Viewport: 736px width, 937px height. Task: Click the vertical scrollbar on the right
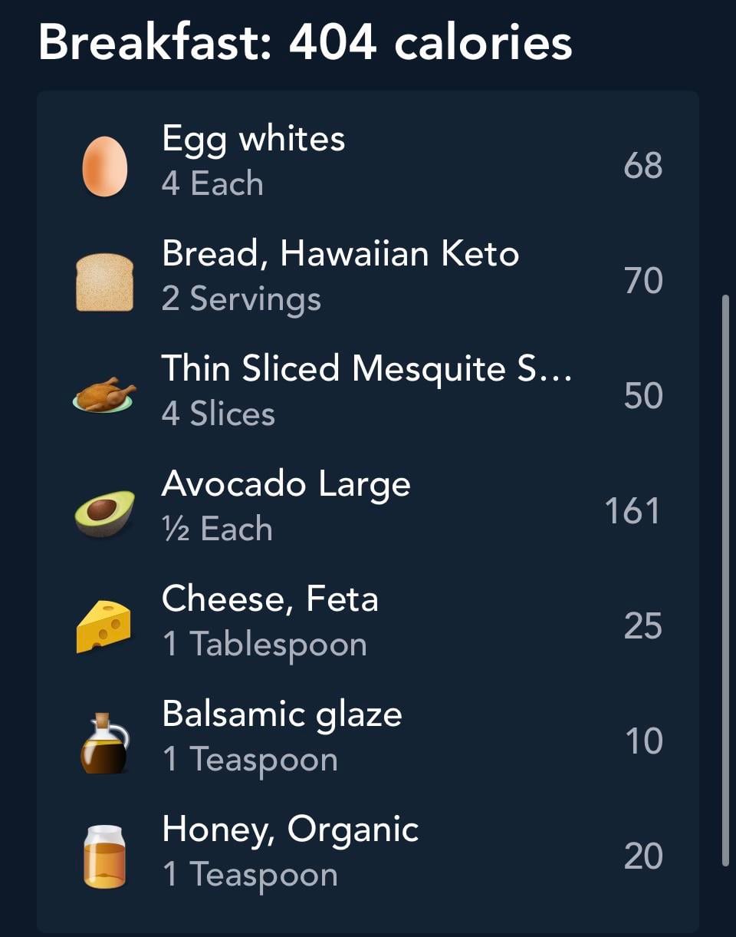click(x=725, y=579)
